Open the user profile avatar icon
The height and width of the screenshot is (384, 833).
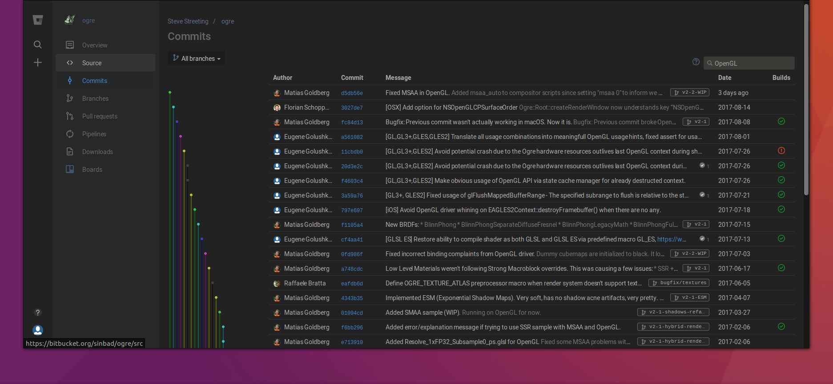[38, 330]
